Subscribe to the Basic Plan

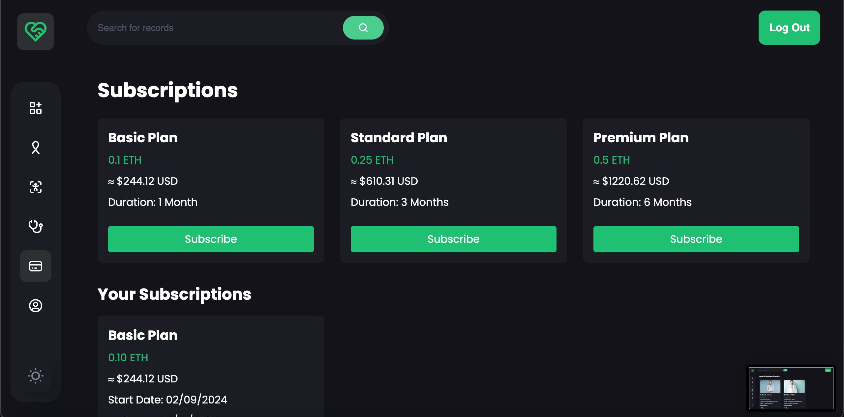coord(211,239)
